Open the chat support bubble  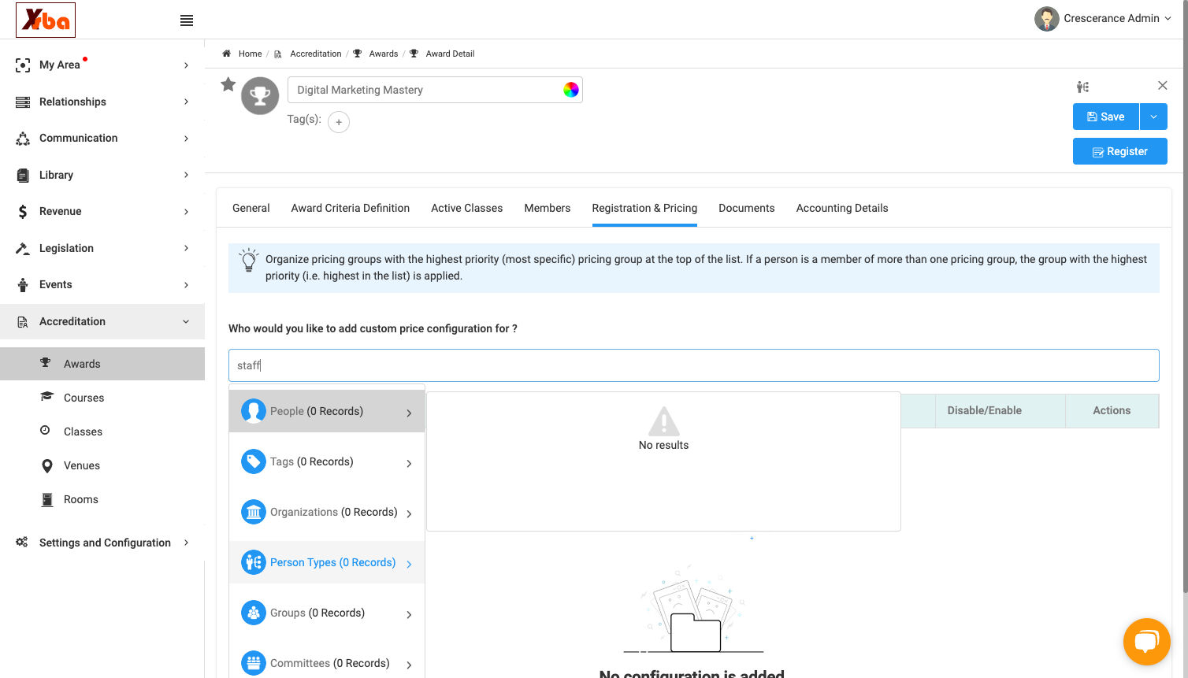pos(1147,642)
